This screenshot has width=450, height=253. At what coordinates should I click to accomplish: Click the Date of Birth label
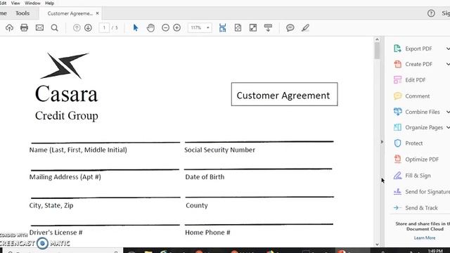point(205,177)
